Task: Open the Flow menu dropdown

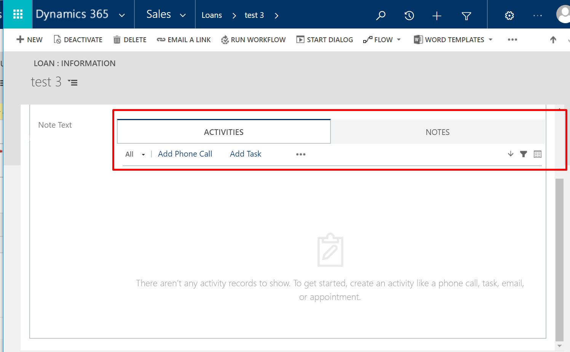Action: (x=399, y=40)
